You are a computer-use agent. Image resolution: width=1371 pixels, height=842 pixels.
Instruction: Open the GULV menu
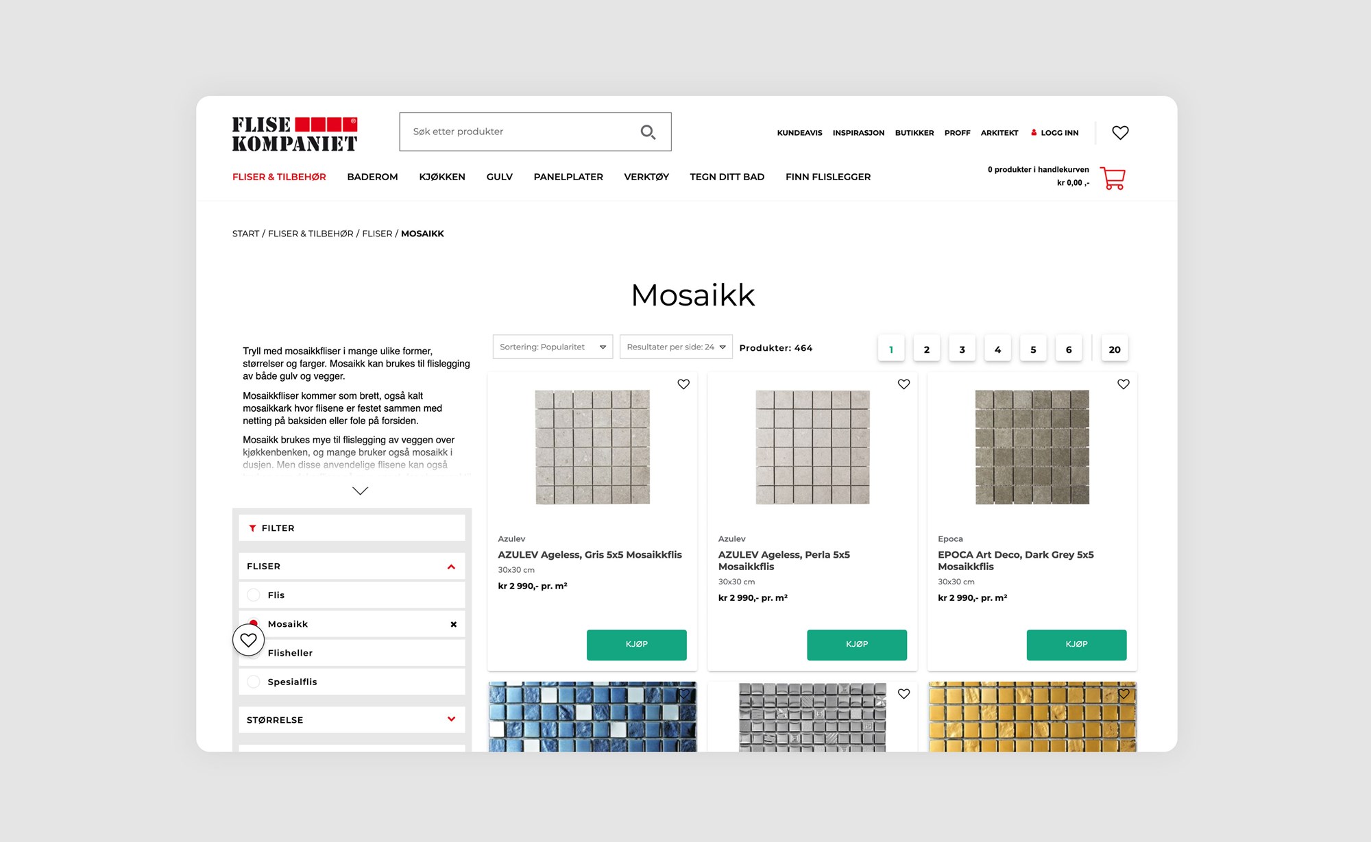click(500, 177)
